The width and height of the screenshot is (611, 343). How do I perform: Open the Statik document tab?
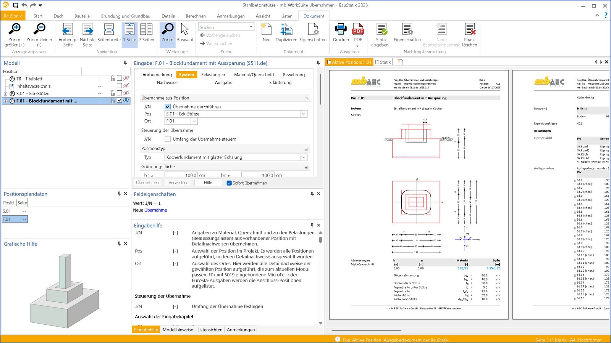tap(383, 62)
